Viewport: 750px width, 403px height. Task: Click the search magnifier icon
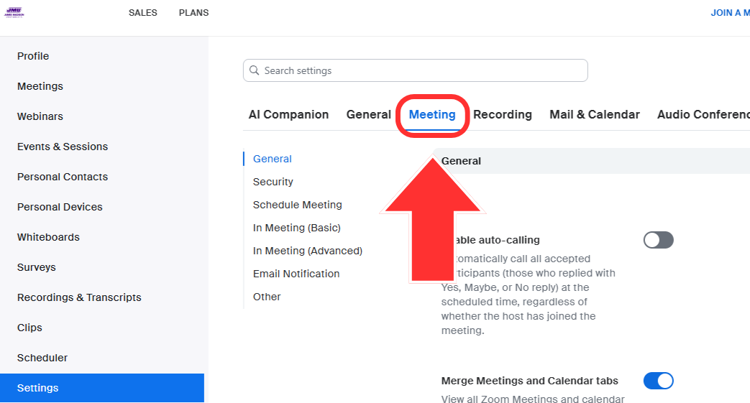255,70
